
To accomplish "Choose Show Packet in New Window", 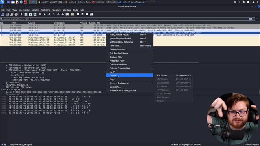I will coord(129,90).
